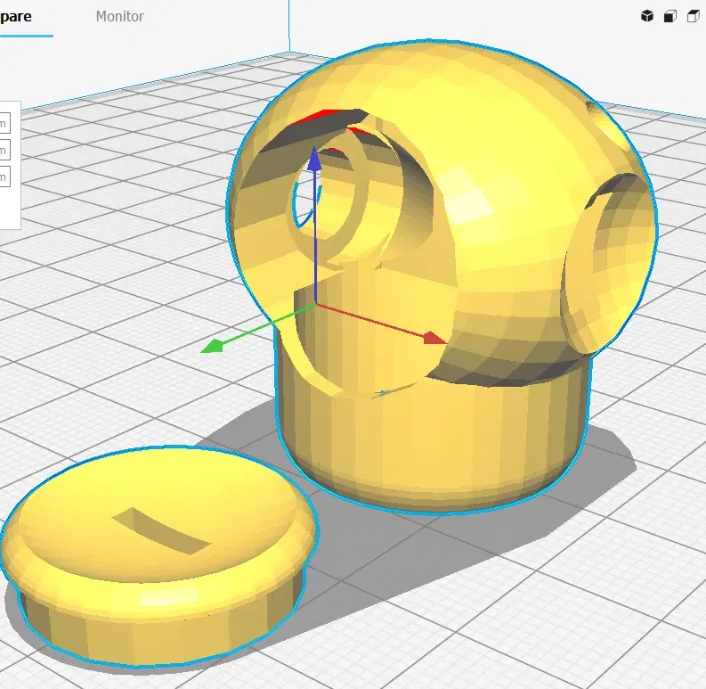Switch to the Prepare tab
The image size is (706, 689).
[x=15, y=17]
